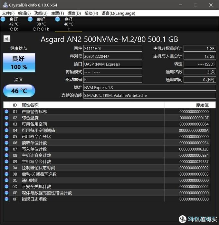Screen dimensions: 219x225
Task: Click status dot of attribute 05 已用寿命百分比
Action: [6, 136]
